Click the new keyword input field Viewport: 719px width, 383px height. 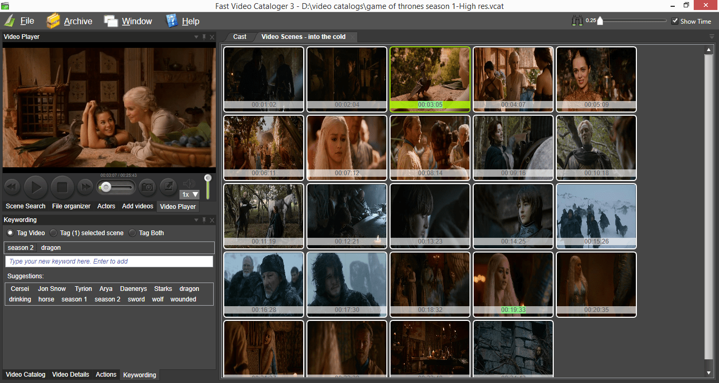109,261
